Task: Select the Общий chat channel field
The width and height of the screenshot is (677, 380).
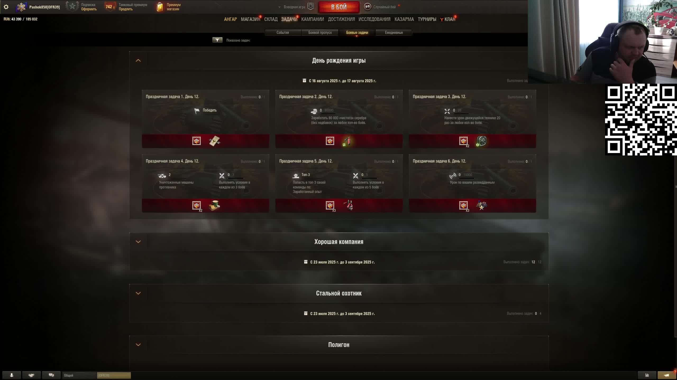Action: [x=79, y=375]
